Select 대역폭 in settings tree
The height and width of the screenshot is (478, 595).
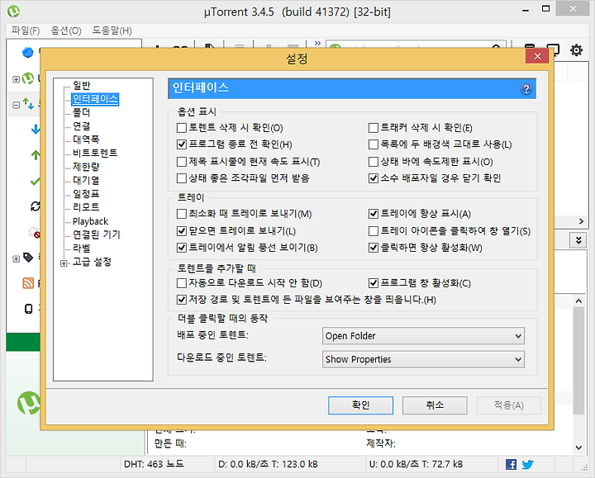click(86, 140)
